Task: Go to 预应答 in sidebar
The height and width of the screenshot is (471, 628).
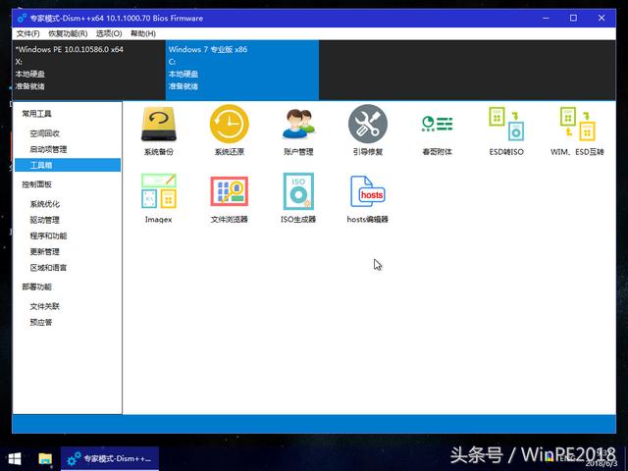Action: pyautogui.click(x=41, y=323)
